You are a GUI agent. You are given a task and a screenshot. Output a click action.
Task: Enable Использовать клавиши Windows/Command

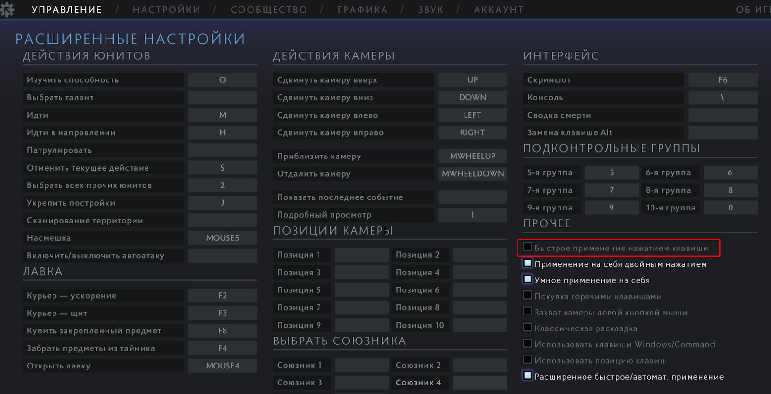528,343
